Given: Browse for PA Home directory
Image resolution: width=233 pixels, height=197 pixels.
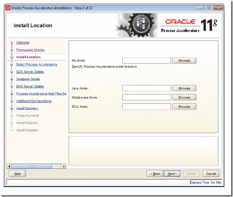Looking at the screenshot, I should click(x=184, y=61).
